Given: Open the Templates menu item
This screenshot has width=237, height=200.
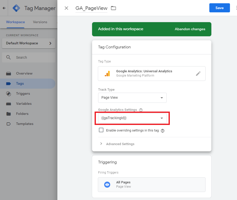Looking at the screenshot, I should click(28, 124).
